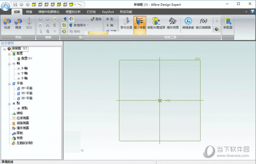Click the anchor 固定 tool

pos(29,23)
